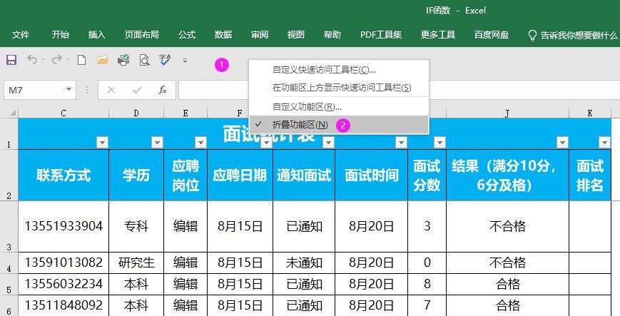Viewport: 620px width, 316px height.
Task: Open the filter arrow above 面试分数 column
Action: coord(439,143)
